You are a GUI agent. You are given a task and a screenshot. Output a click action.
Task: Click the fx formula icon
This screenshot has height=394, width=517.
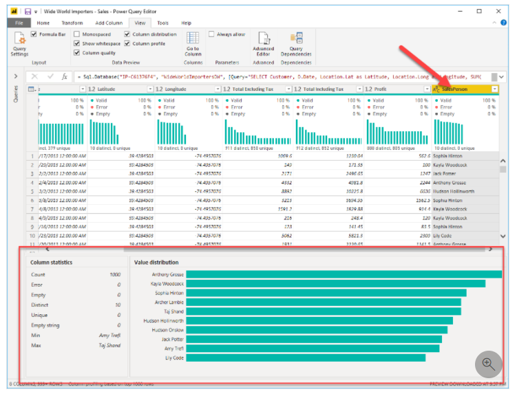pyautogui.click(x=65, y=77)
